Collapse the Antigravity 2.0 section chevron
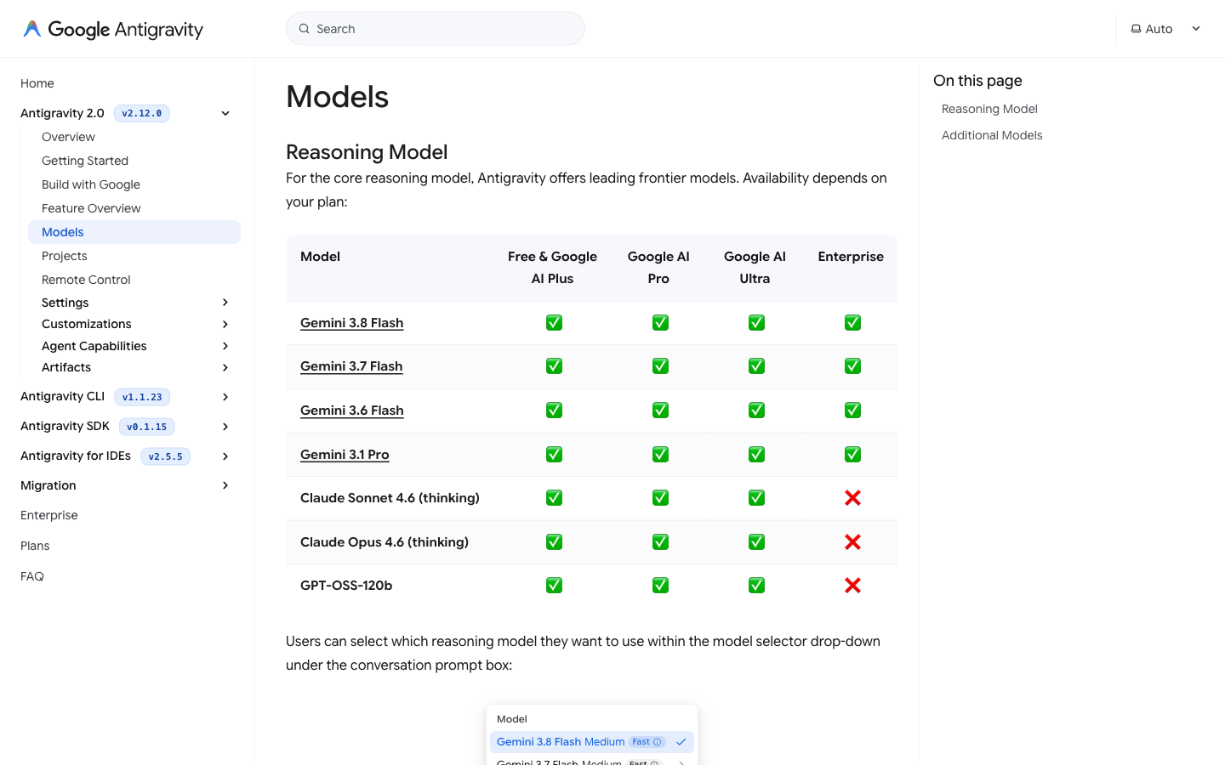 coord(225,113)
